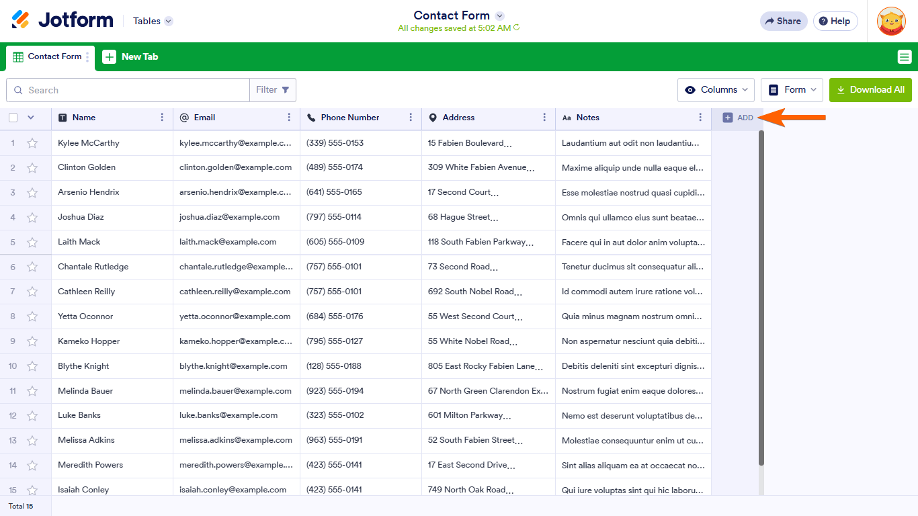Open the Form view dropdown
The image size is (918, 516).
click(x=792, y=90)
